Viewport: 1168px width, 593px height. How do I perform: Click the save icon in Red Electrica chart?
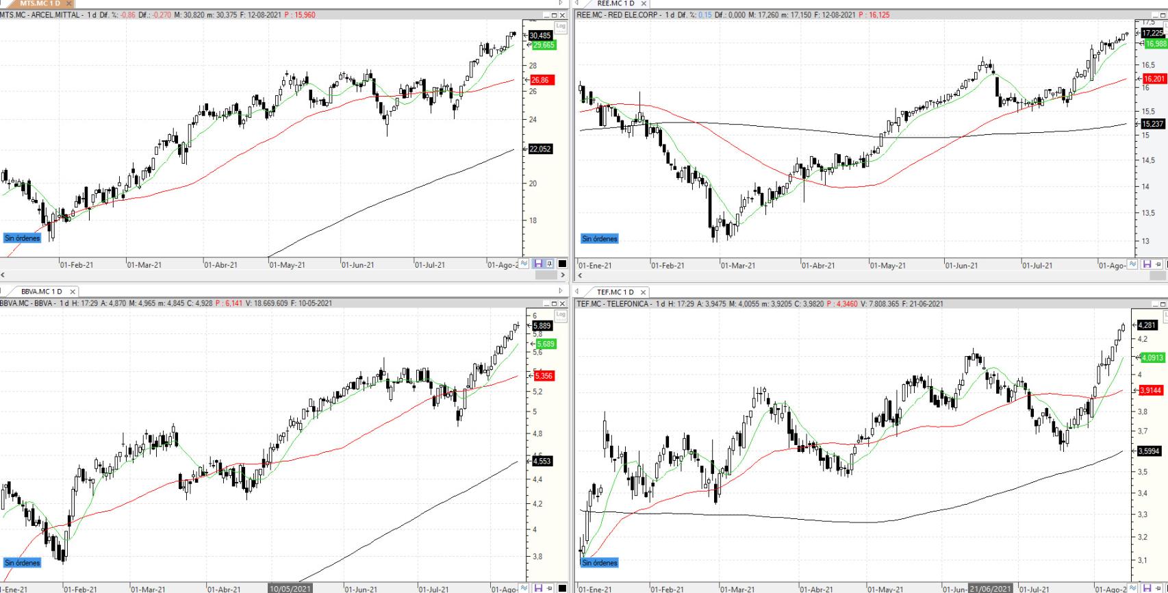click(1147, 264)
